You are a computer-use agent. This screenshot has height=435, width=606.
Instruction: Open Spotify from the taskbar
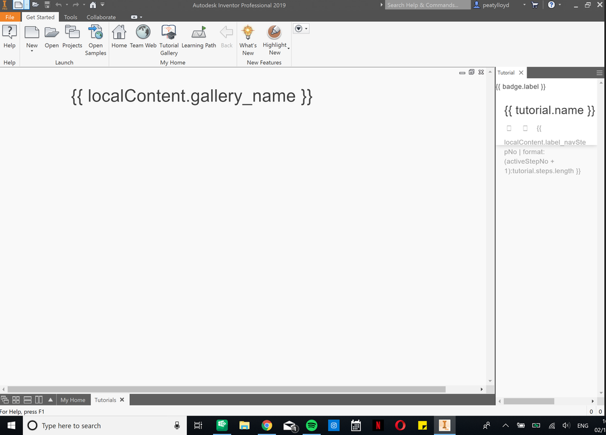[312, 426]
